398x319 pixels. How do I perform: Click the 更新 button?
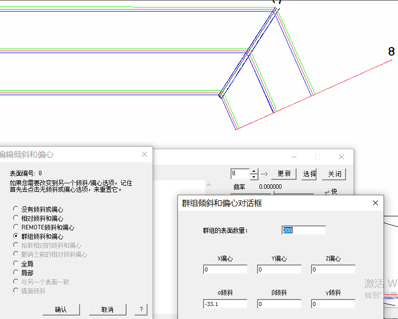point(284,174)
